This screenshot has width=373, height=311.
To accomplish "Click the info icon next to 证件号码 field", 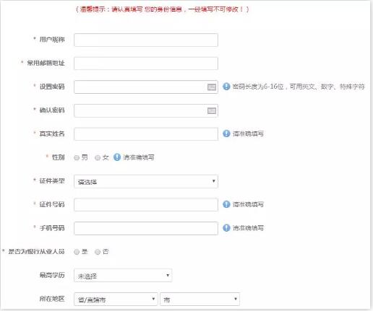I will point(226,204).
